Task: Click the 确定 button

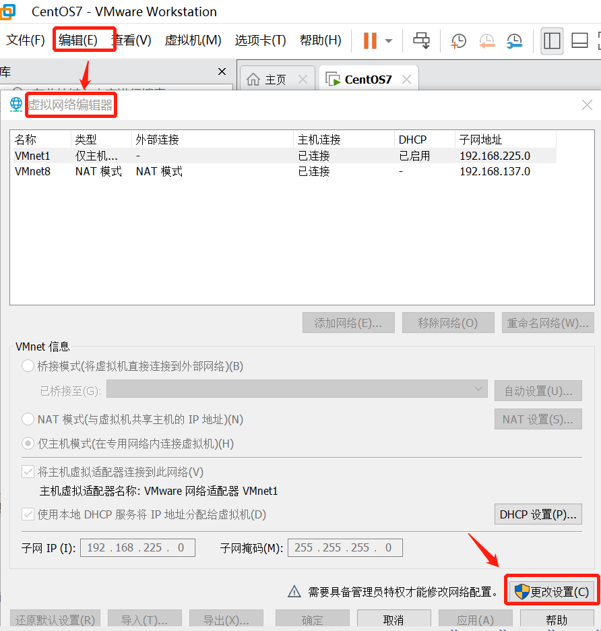Action: pos(313,620)
